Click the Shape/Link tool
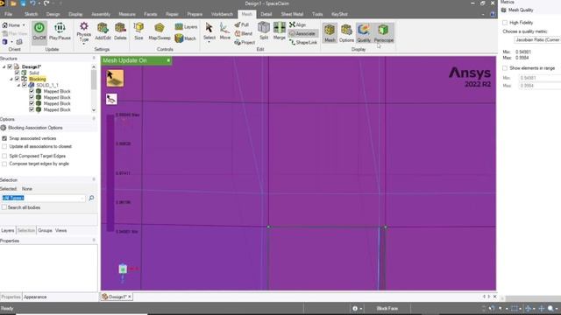 [303, 42]
